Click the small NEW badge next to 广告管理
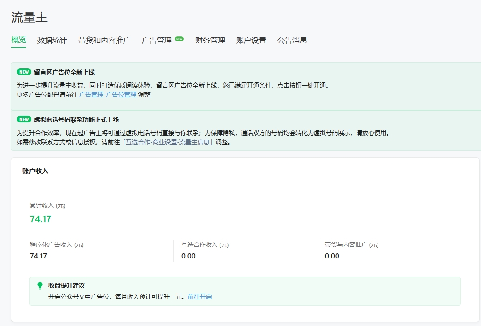This screenshot has width=481, height=326. click(x=179, y=39)
